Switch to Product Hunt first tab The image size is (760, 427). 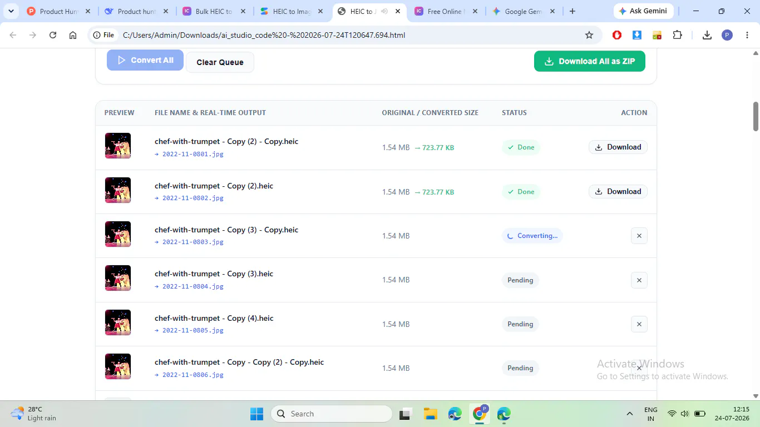[58, 11]
